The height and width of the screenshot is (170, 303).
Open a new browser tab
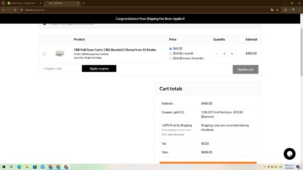coord(83,3)
